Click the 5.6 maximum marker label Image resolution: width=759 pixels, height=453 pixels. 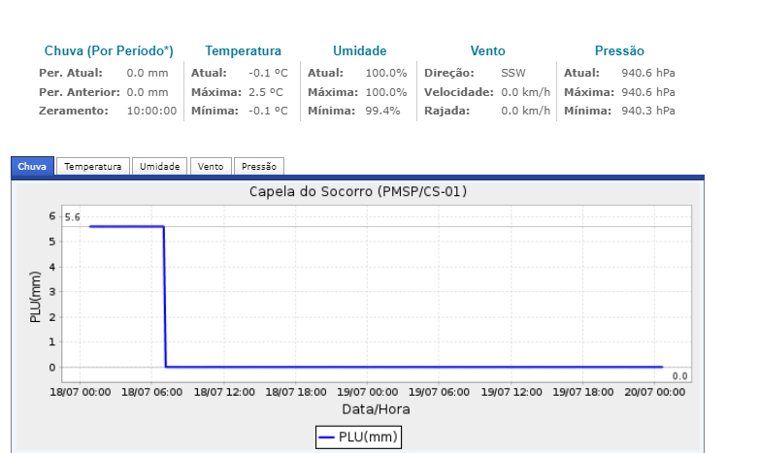(72, 217)
